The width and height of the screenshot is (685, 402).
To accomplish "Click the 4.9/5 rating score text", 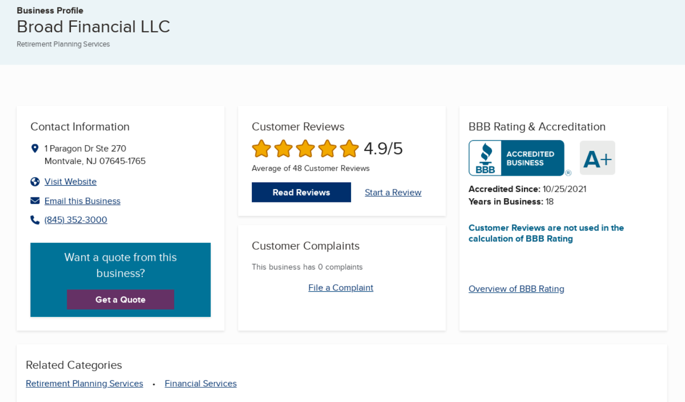I will click(383, 149).
